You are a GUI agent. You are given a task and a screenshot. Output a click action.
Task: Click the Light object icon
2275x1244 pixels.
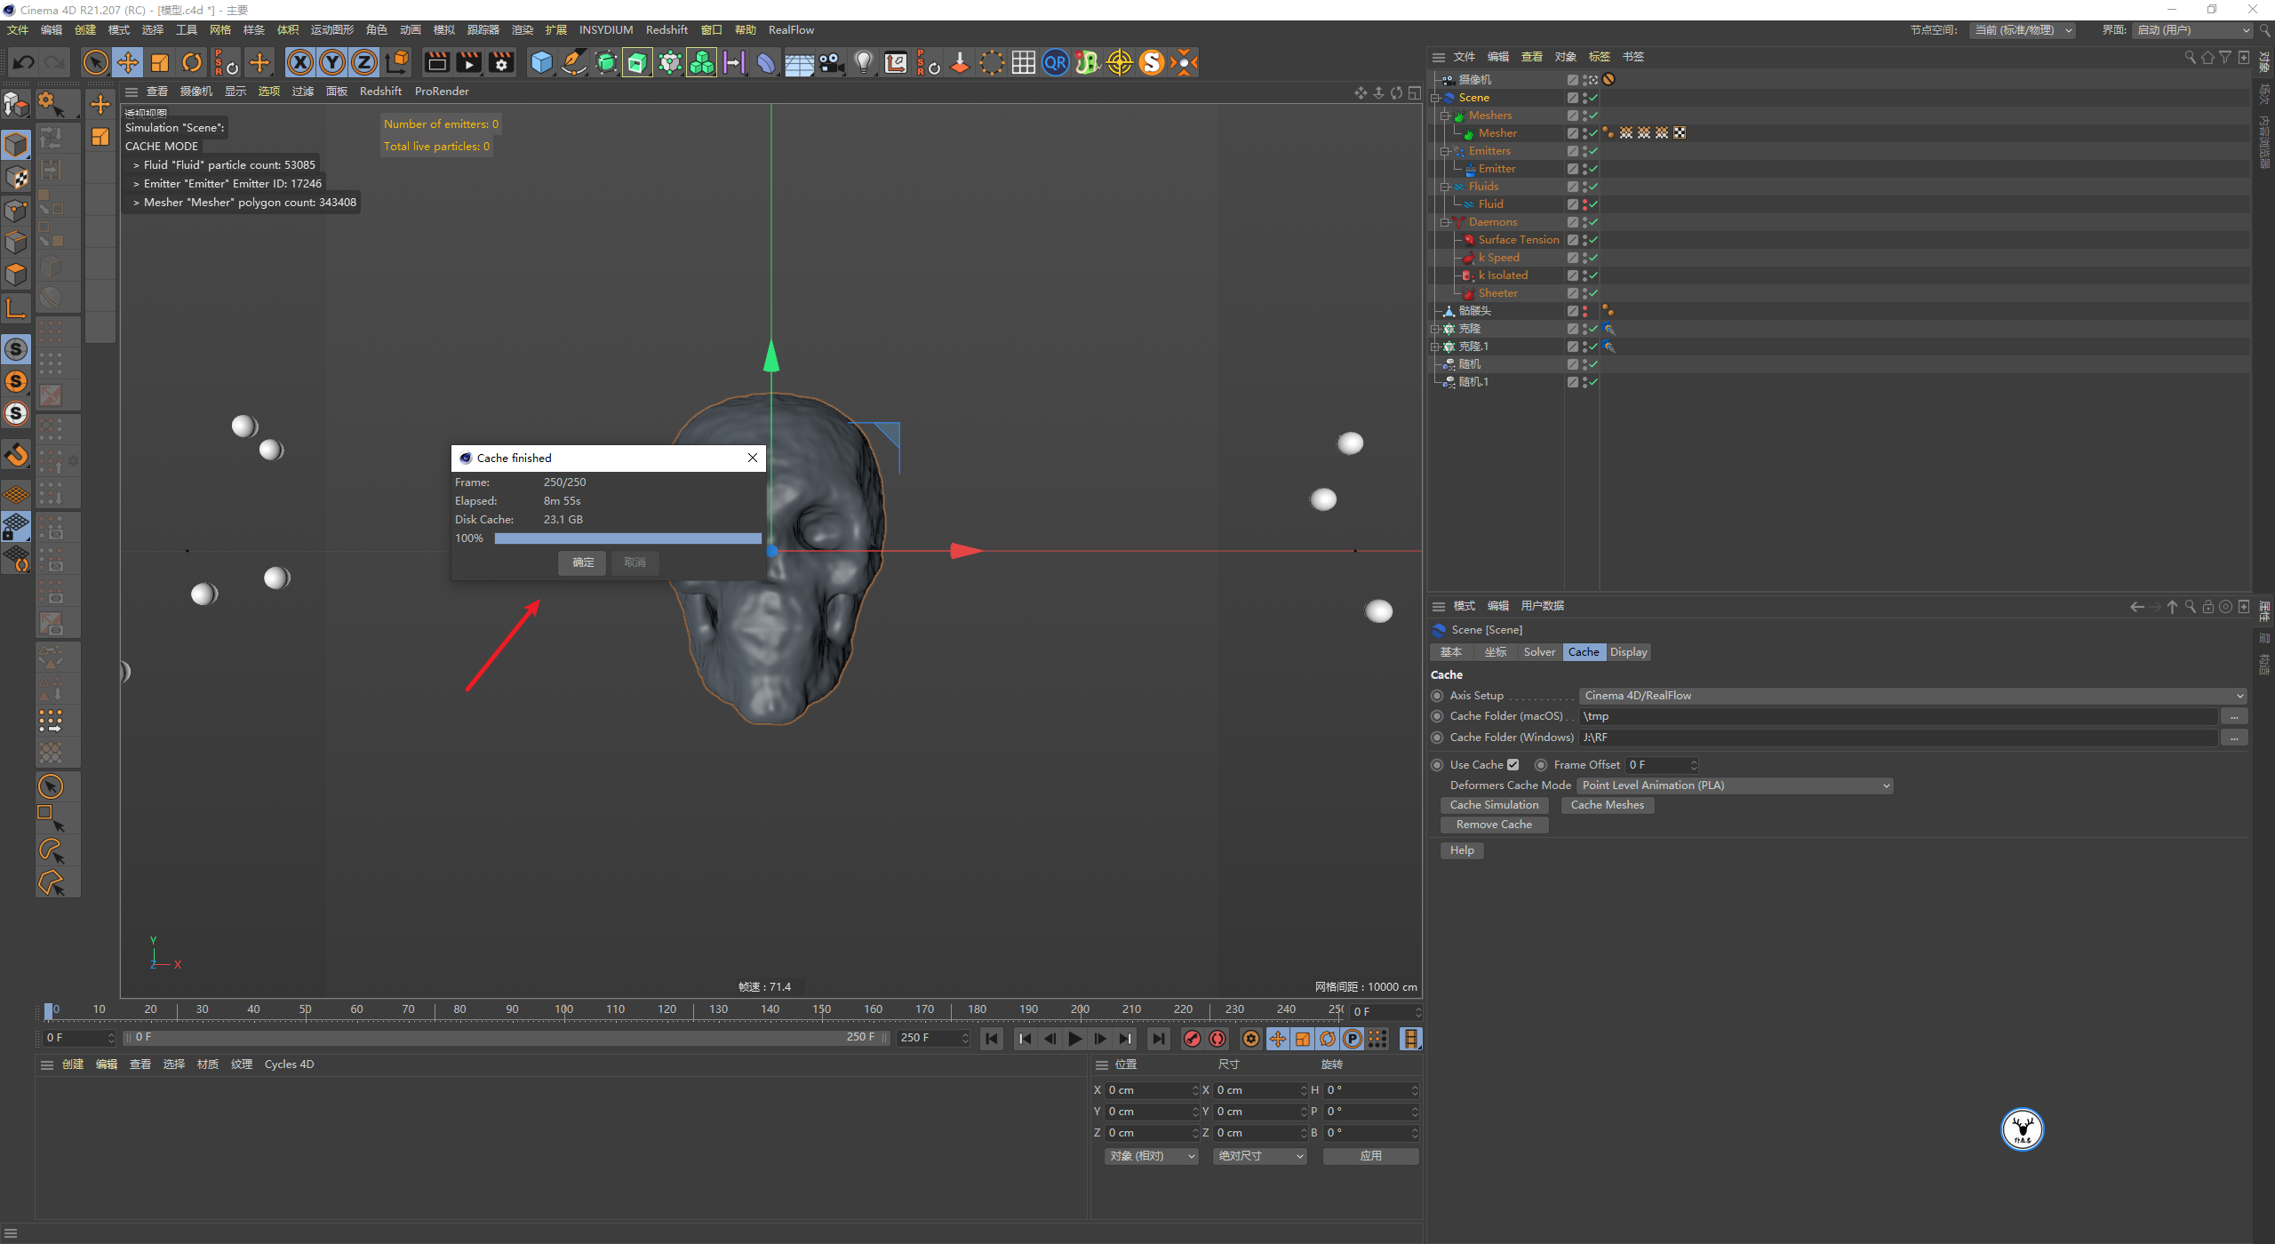pos(863,62)
